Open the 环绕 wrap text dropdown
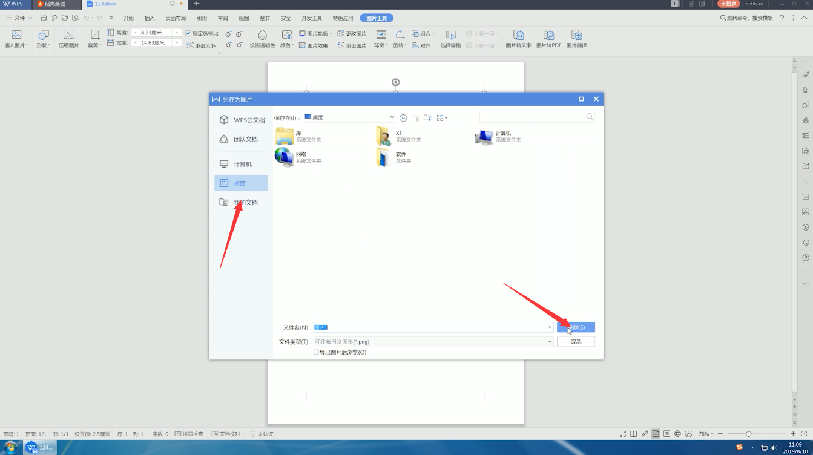813x455 pixels. pos(380,39)
